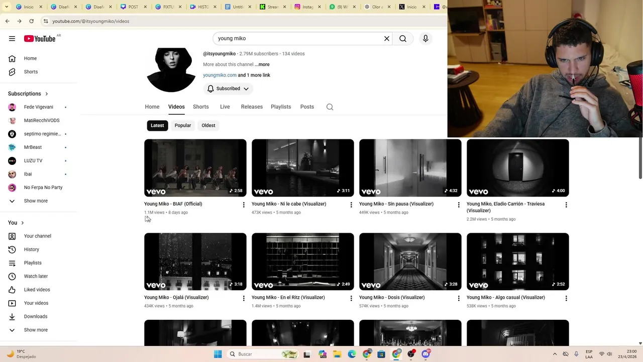Open options menu for En el Ritz video
Screen dimensions: 643x362
351,298
